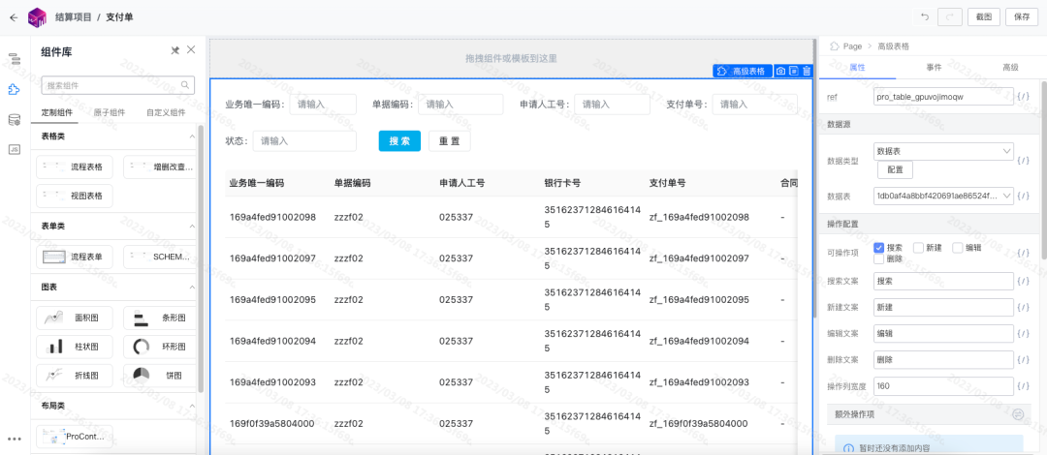Image resolution: width=1047 pixels, height=455 pixels.
Task: Click the redo arrow in top bar
Action: (949, 17)
